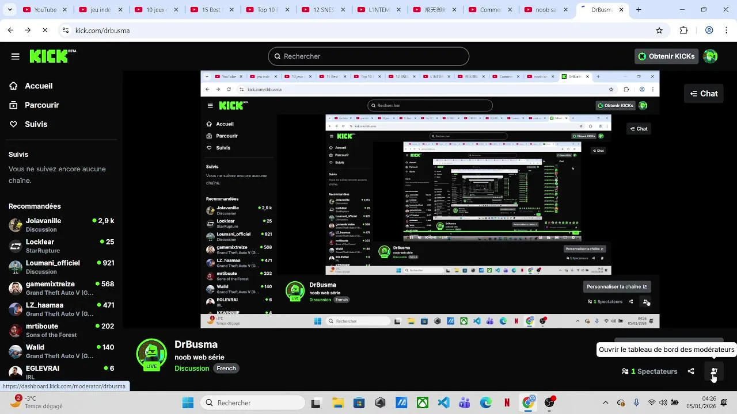737x414 pixels.
Task: Open the hamburger sidebar menu
Action: 16,56
